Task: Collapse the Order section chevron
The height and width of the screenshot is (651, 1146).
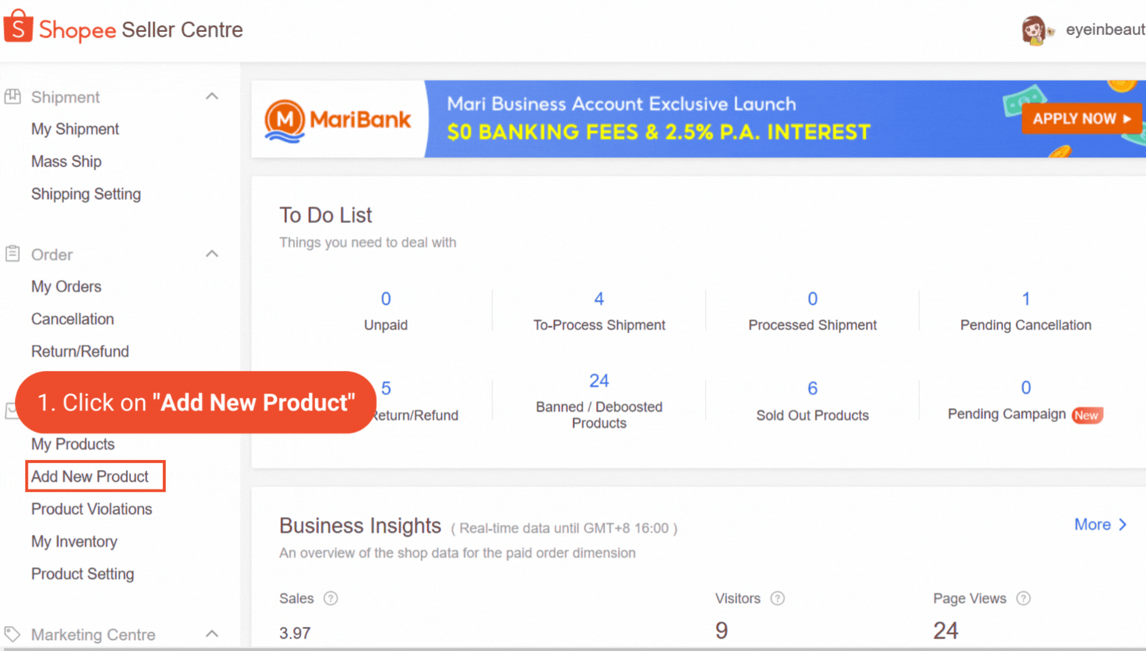Action: (x=212, y=253)
